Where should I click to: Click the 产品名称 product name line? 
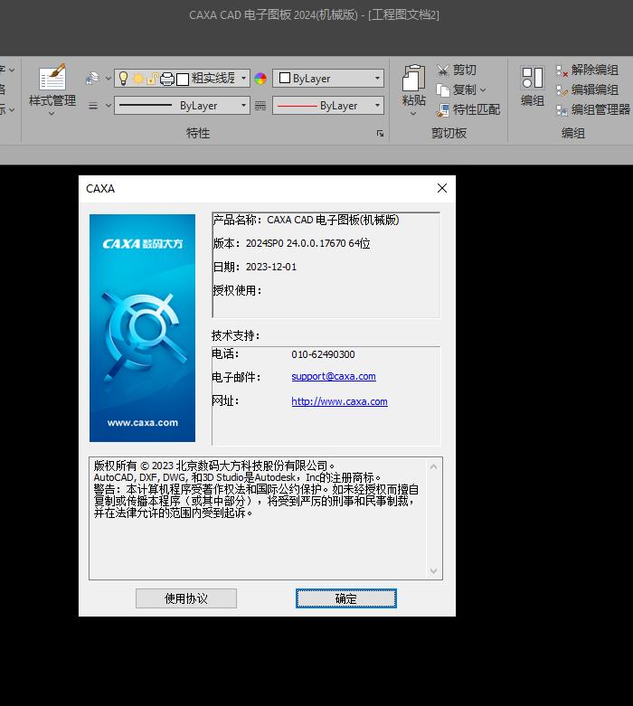point(306,220)
